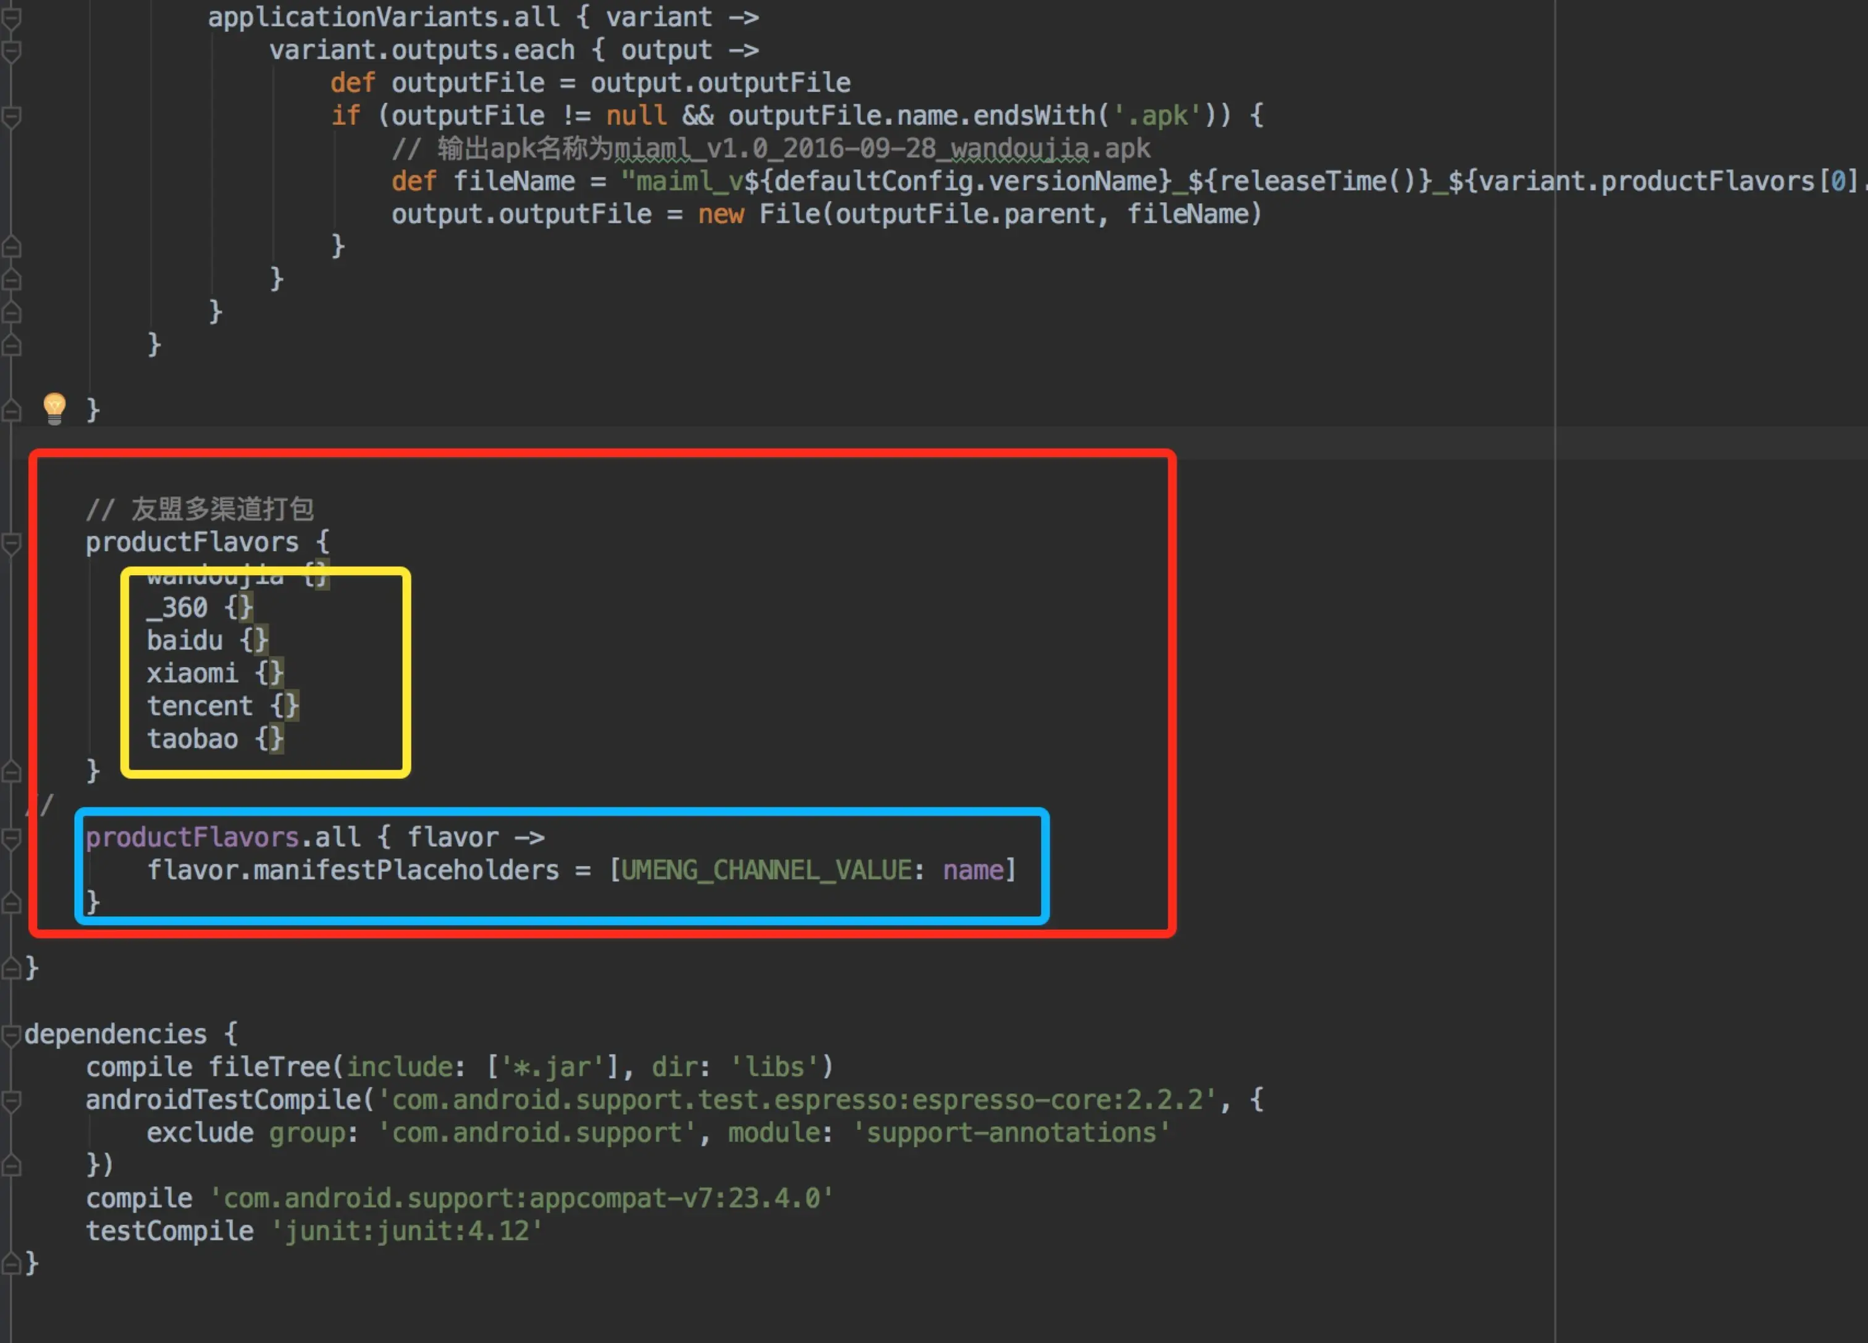The width and height of the screenshot is (1868, 1343).
Task: Place cursor on the UMENG_CHANNEL_VALUE key
Action: [x=765, y=870]
